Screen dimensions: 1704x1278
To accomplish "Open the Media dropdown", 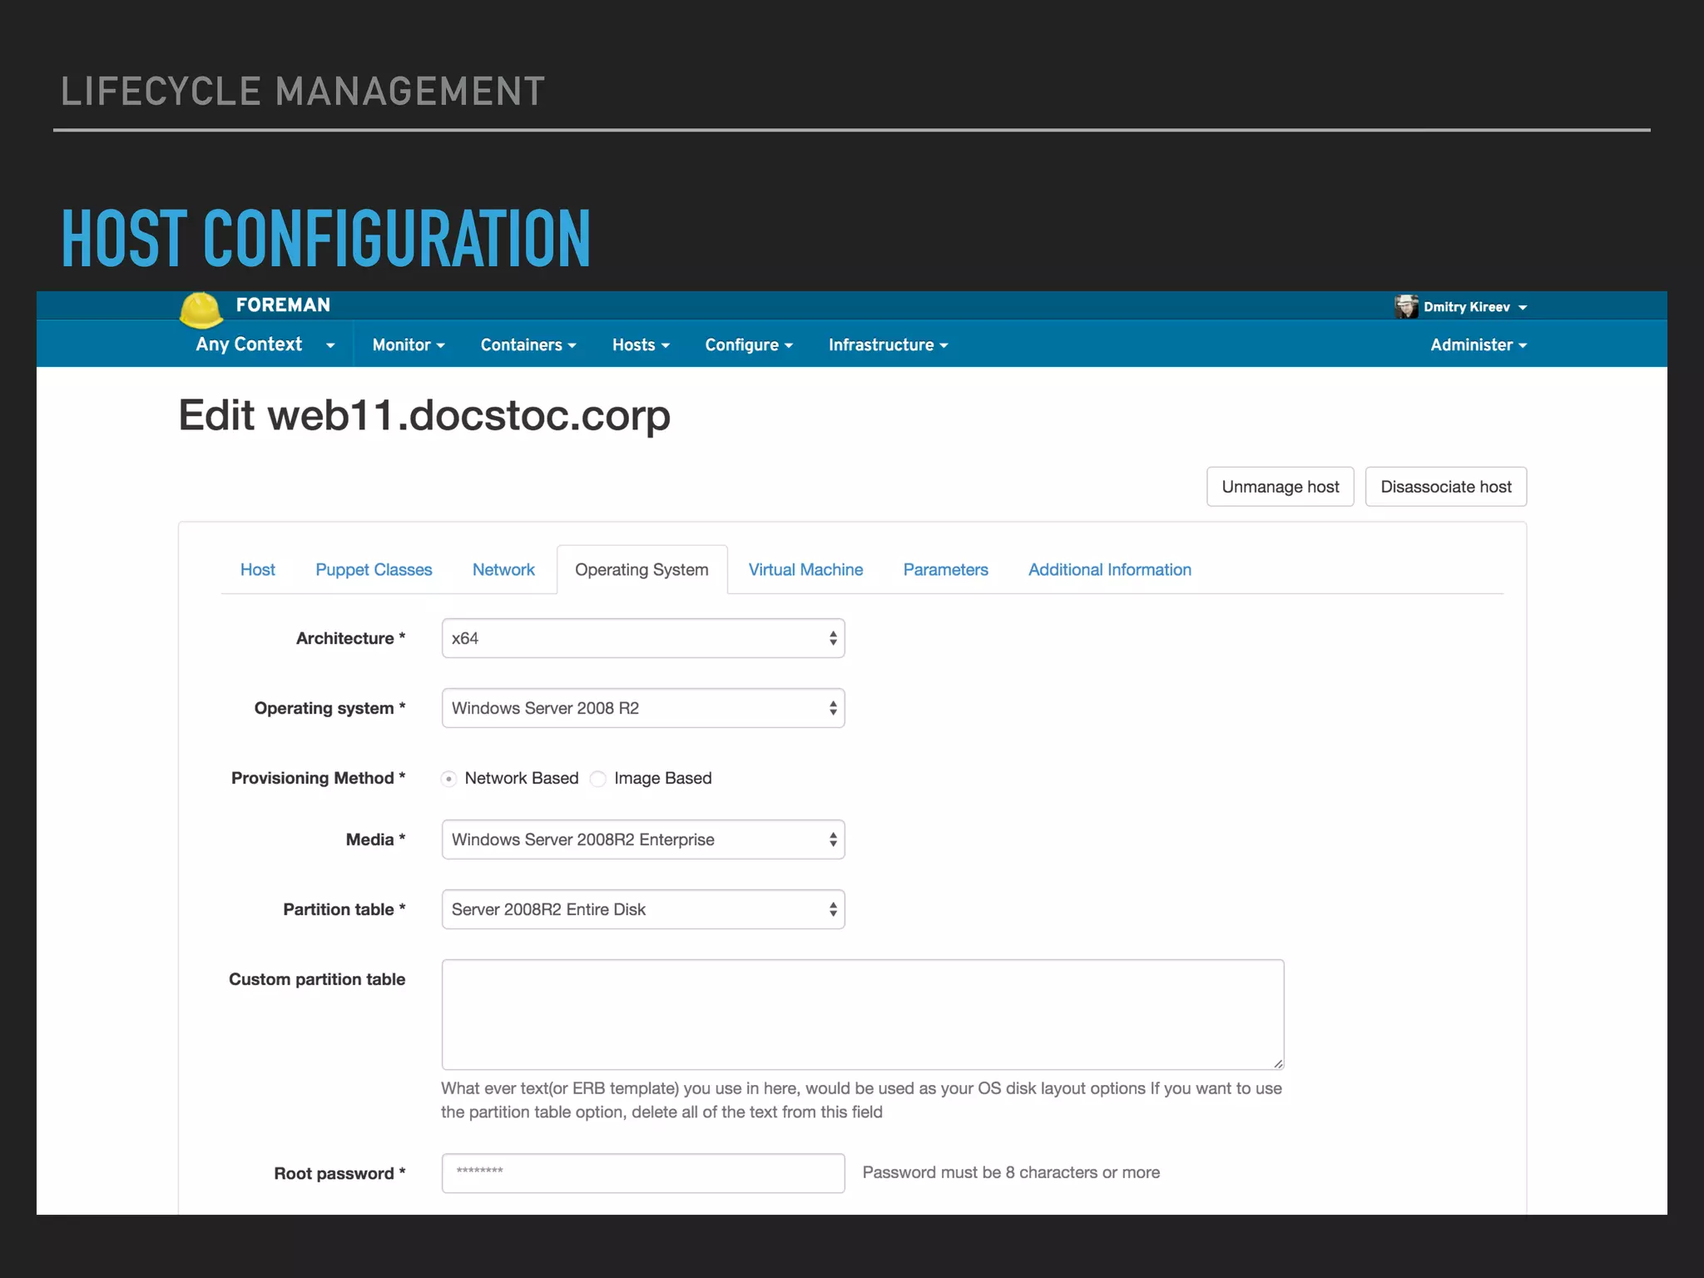I will point(643,840).
